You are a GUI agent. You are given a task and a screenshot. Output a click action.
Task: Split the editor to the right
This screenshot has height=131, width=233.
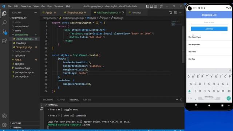pos(175,12)
